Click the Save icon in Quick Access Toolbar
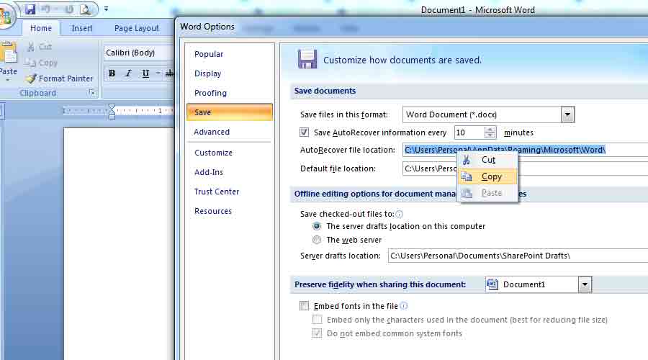The image size is (648, 360). coord(30,9)
